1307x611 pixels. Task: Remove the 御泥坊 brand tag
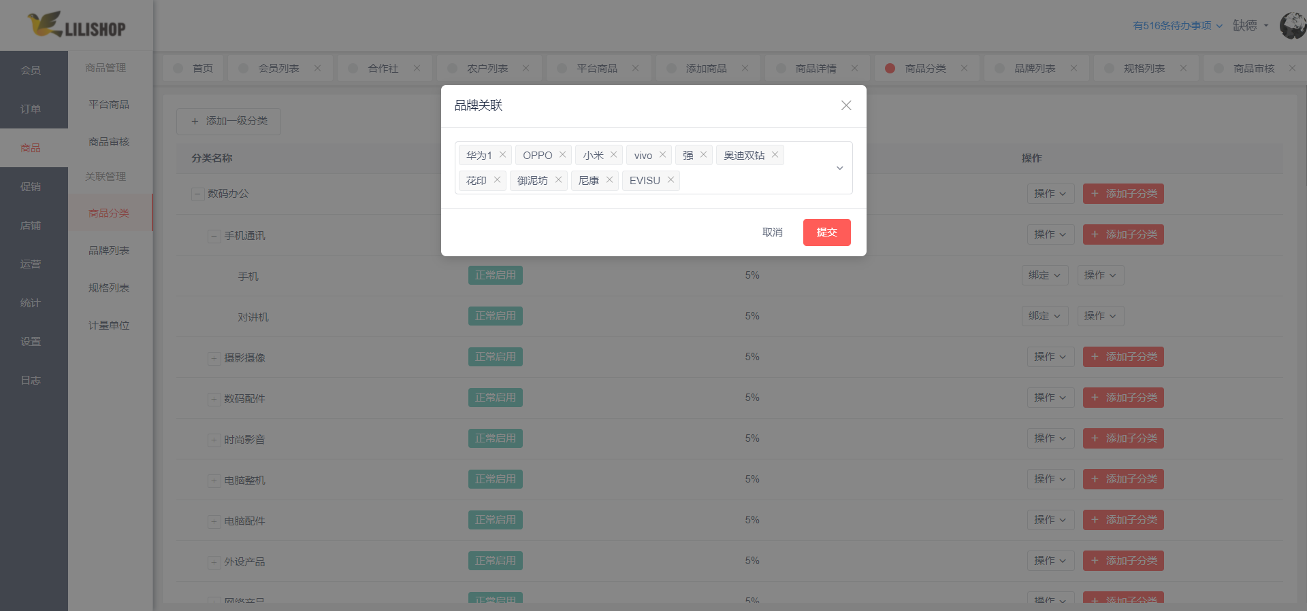tap(558, 180)
